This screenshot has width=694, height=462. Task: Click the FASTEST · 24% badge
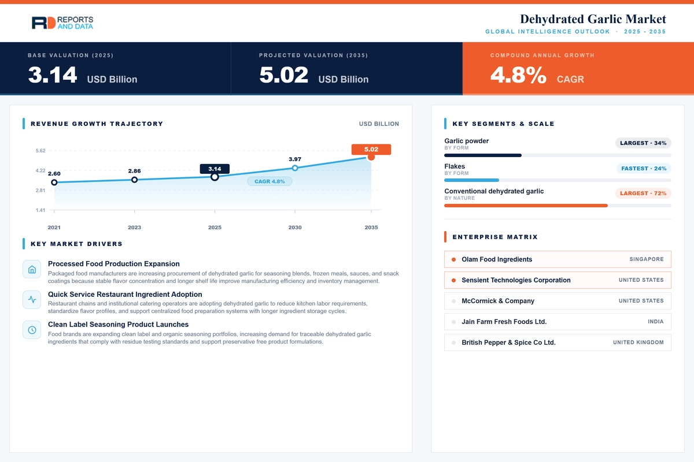tap(644, 168)
